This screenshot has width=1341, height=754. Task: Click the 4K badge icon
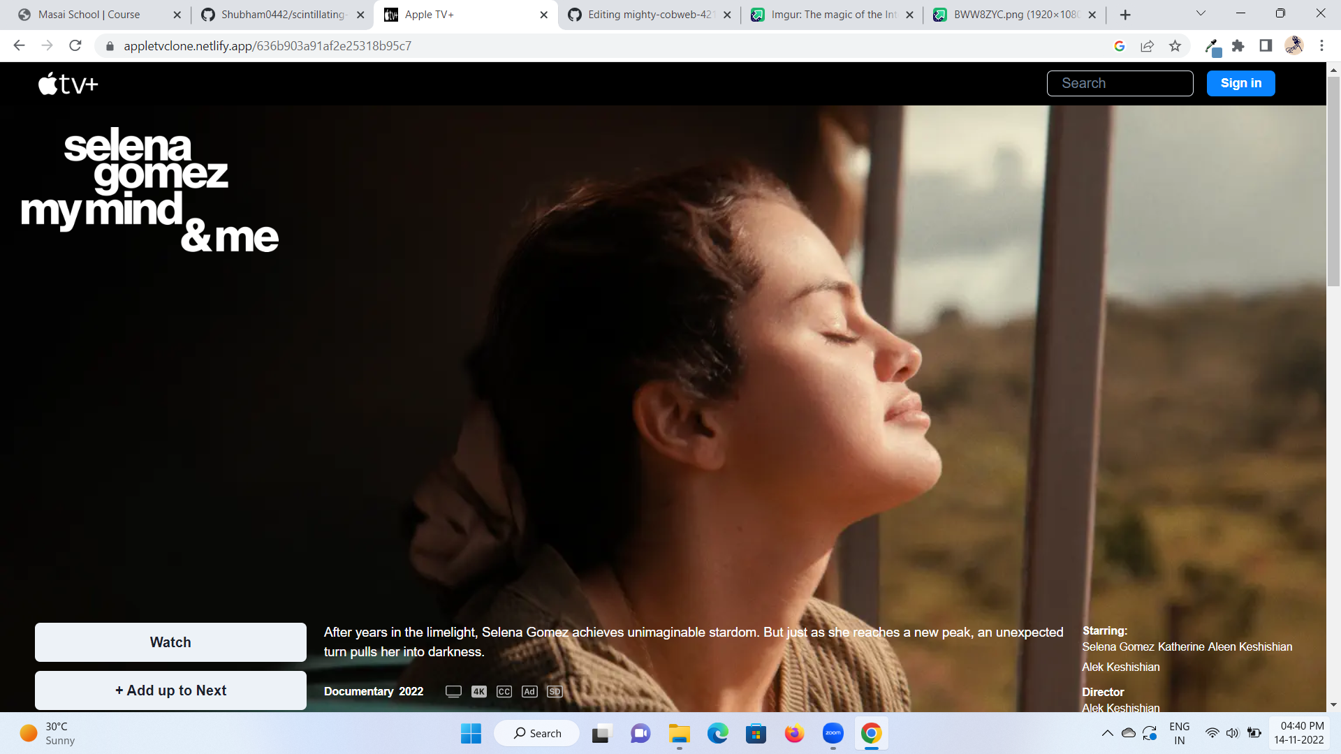click(478, 691)
